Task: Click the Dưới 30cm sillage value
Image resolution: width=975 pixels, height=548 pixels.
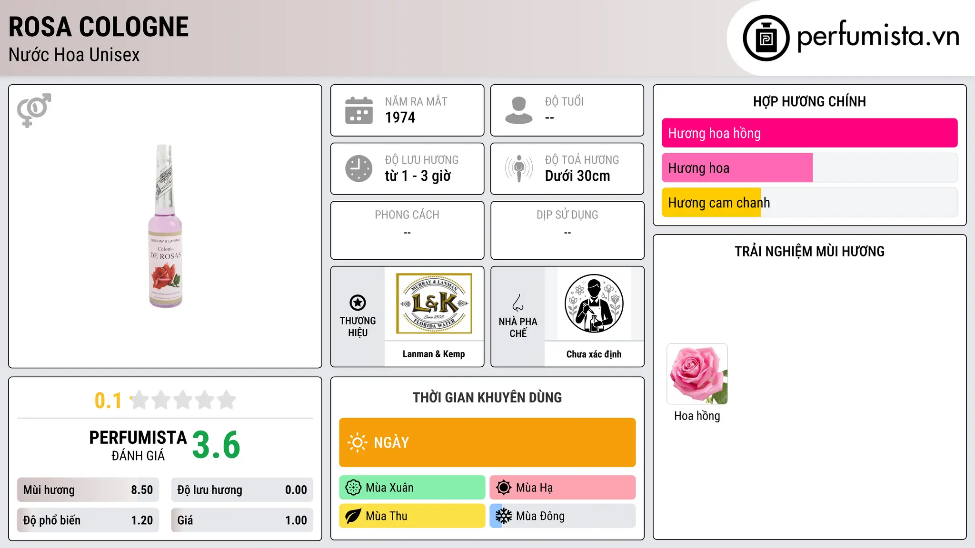Action: [x=577, y=176]
